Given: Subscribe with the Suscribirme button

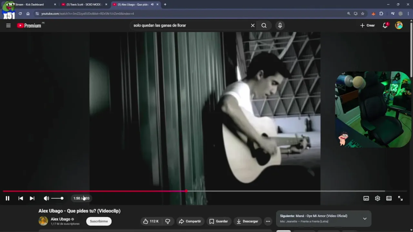Looking at the screenshot, I should 99,221.
